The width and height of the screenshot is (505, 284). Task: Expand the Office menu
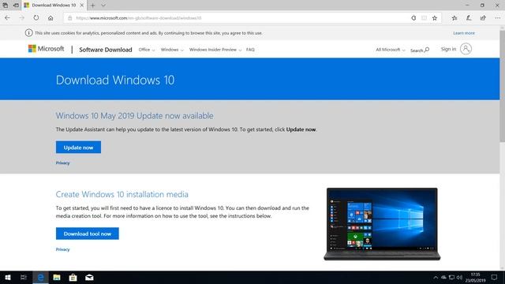tap(147, 50)
